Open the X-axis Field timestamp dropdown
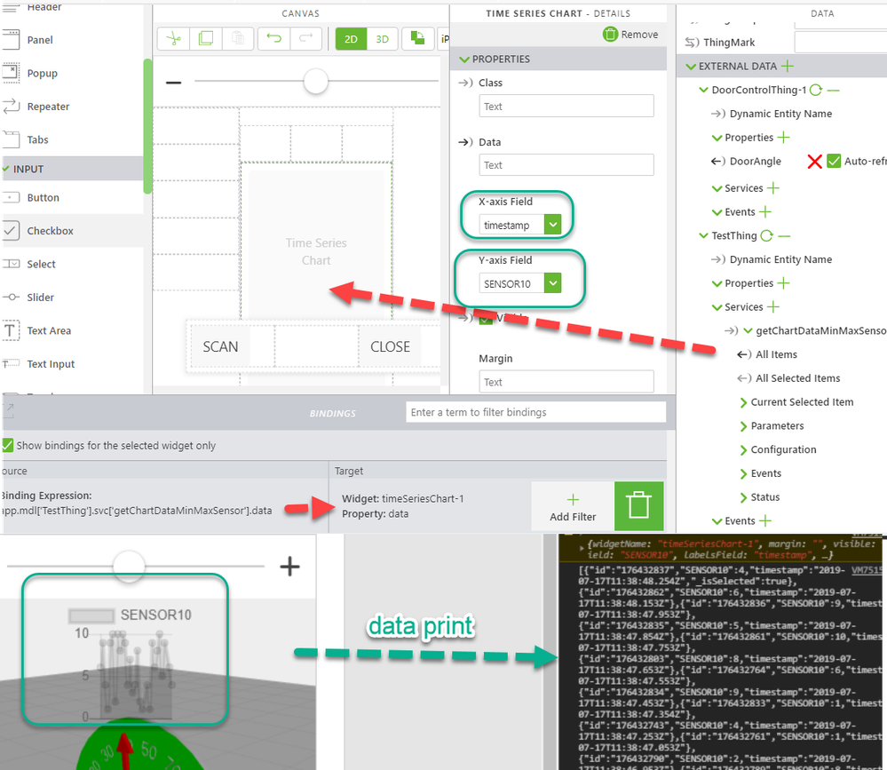This screenshot has height=770, width=887. 552,225
